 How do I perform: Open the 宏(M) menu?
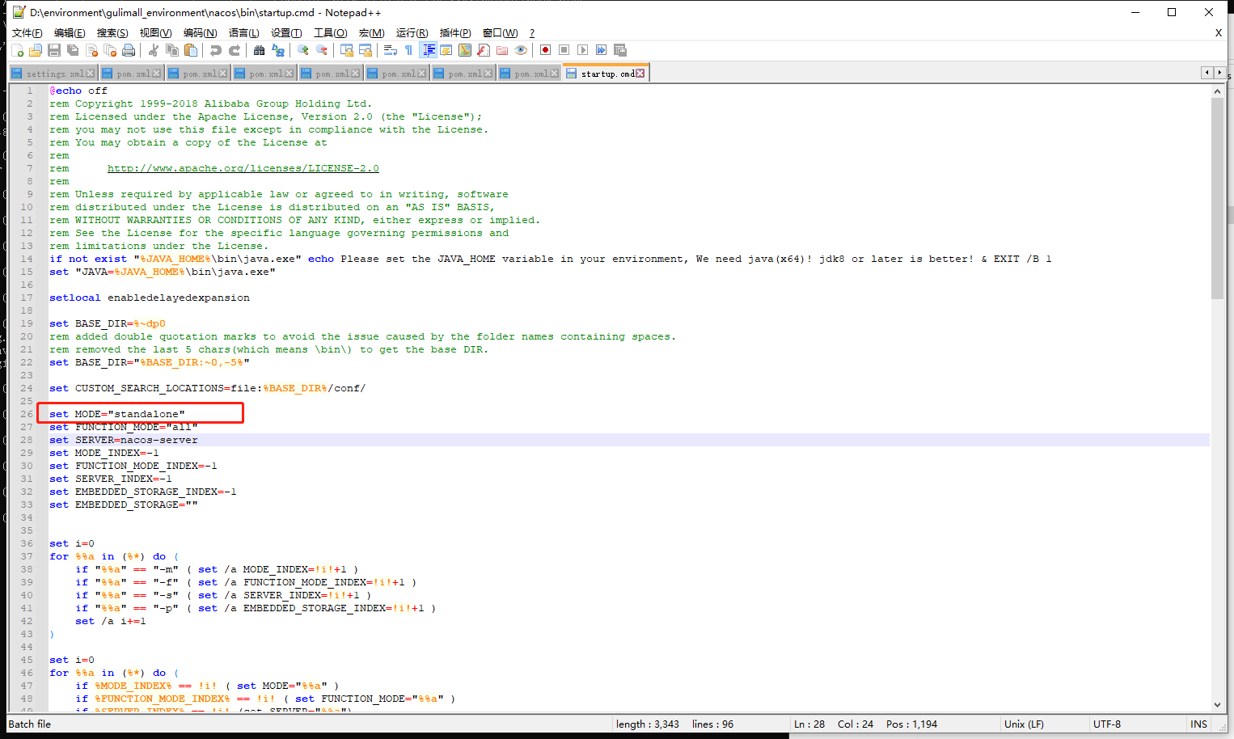point(371,33)
